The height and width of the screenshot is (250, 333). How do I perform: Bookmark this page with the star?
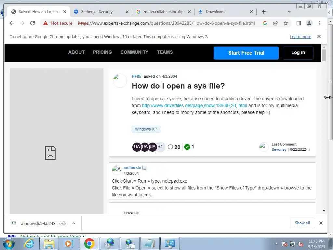[286, 23]
